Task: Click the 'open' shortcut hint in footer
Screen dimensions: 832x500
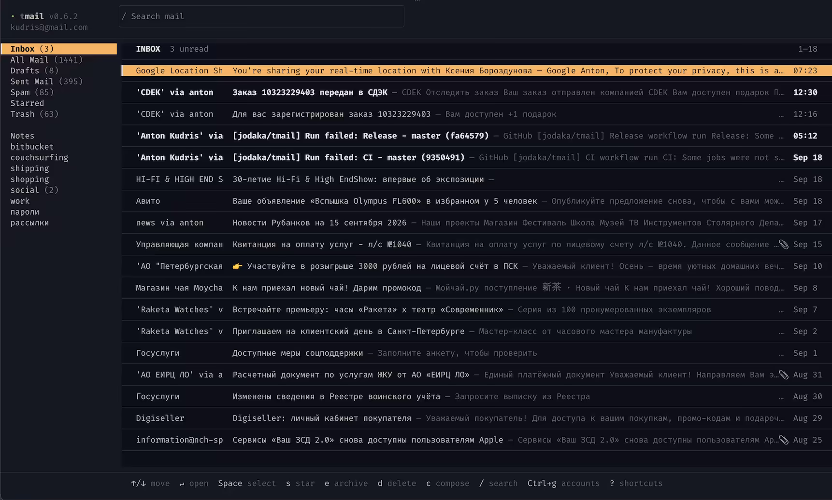Action: click(194, 483)
